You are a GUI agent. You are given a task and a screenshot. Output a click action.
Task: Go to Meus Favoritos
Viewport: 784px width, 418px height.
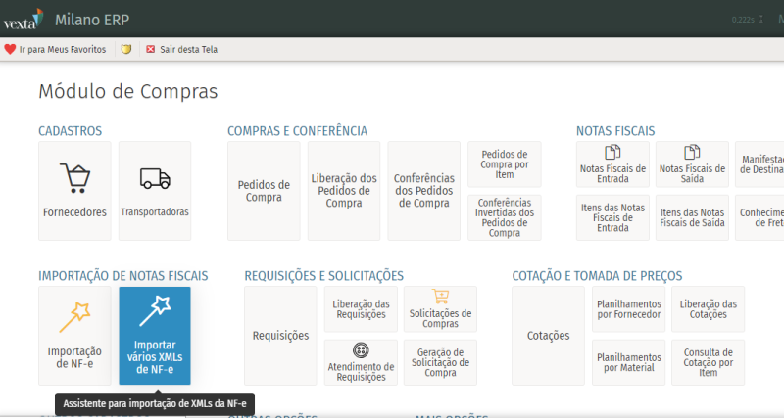click(55, 49)
